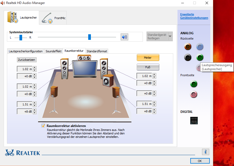Open Erweiterte Geräteeinstellungen link
234x166 pixels.
[194, 16]
